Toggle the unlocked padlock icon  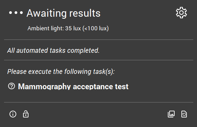(x=26, y=114)
